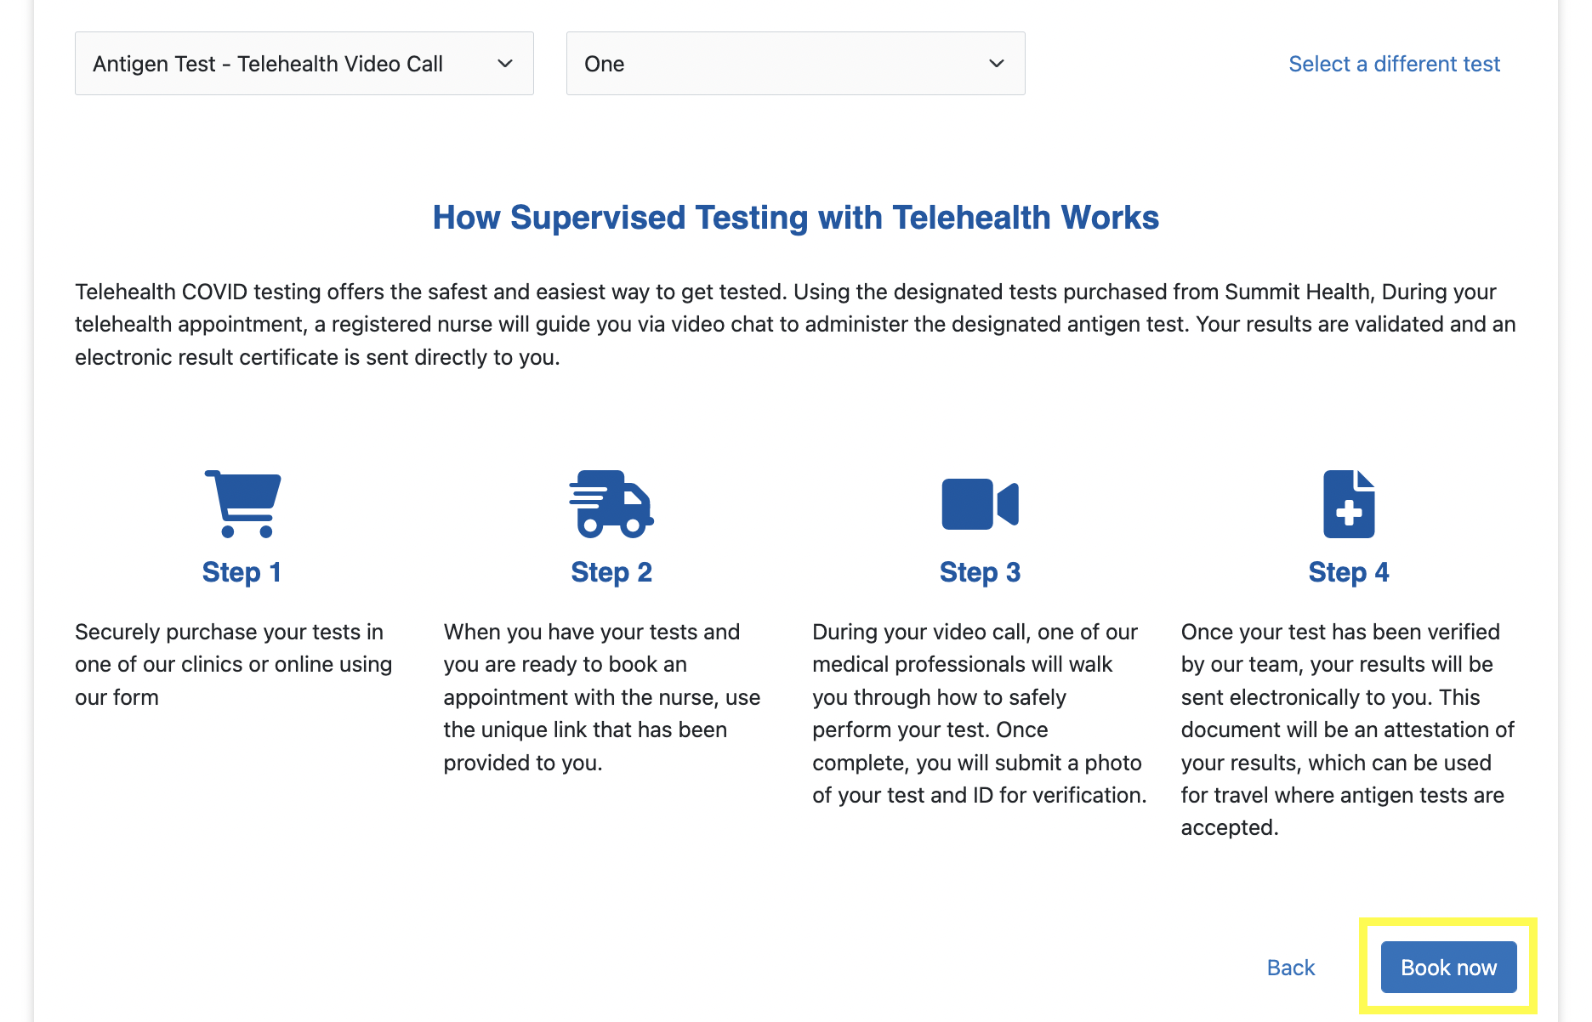Click the Step 4 heading
This screenshot has height=1022, width=1592.
1349,572
